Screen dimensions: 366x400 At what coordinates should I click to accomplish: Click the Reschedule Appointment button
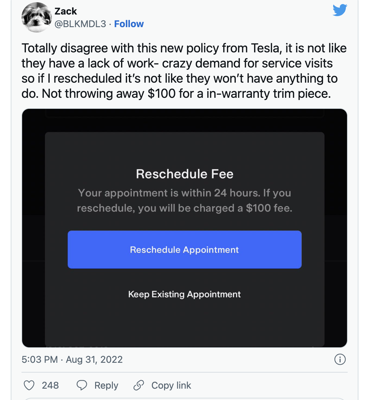[185, 250]
